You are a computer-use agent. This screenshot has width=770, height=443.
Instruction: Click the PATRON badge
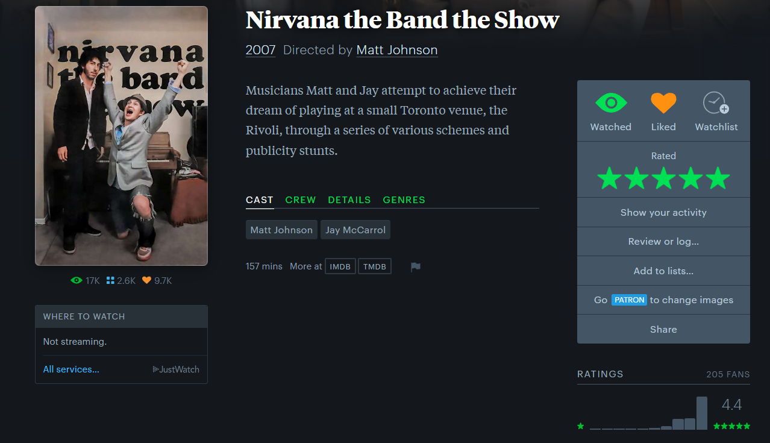coord(629,300)
